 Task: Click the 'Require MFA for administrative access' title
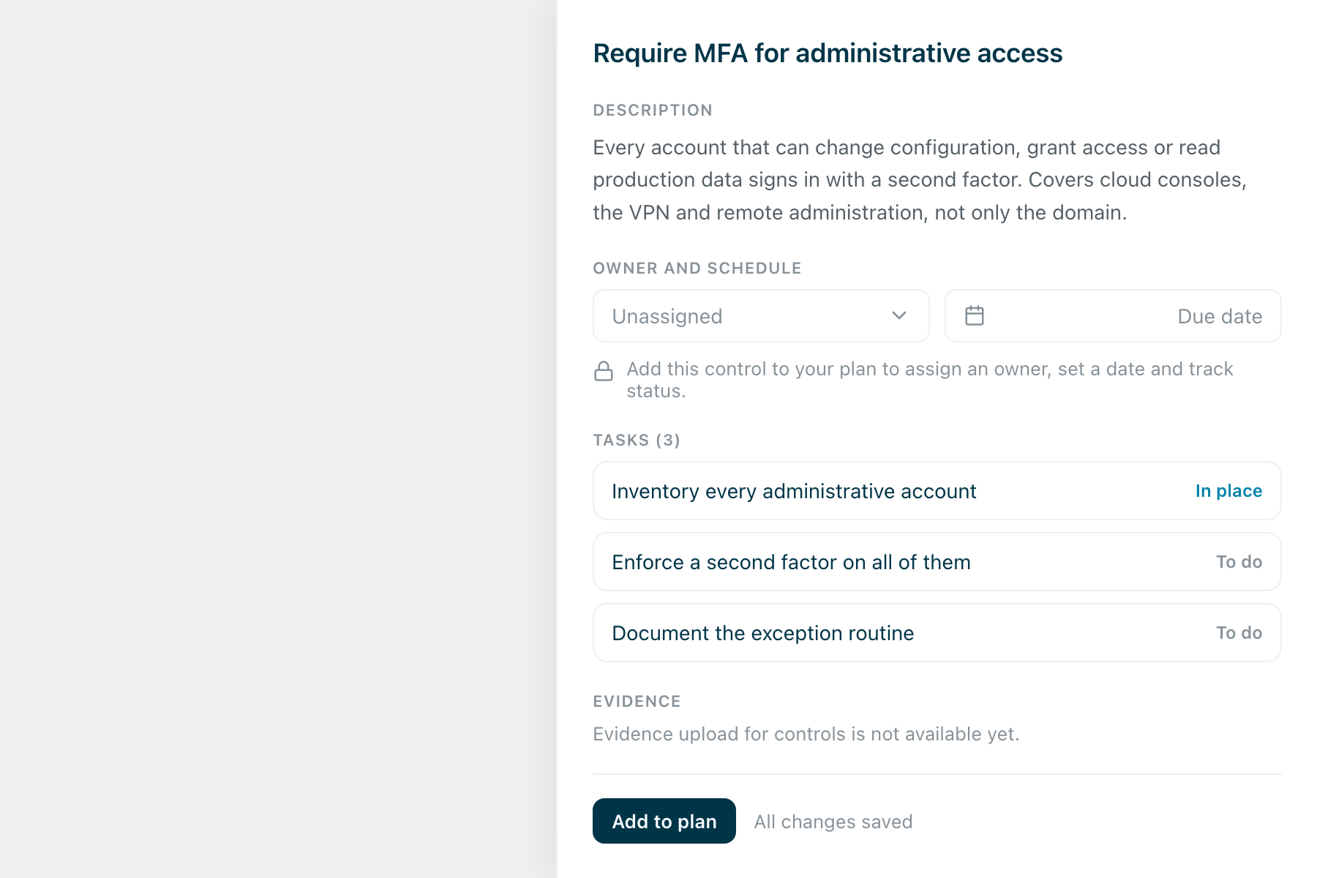(828, 53)
